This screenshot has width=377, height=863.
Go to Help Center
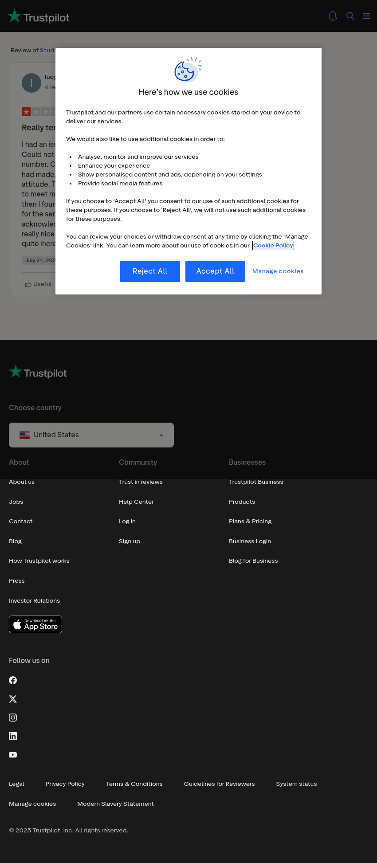137,502
